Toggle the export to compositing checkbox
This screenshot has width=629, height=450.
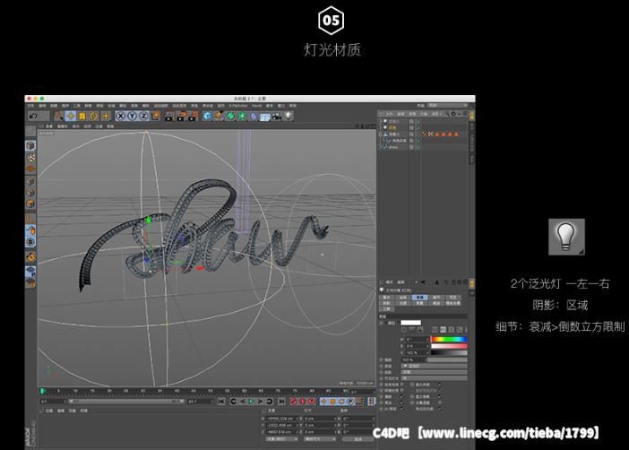point(440,409)
